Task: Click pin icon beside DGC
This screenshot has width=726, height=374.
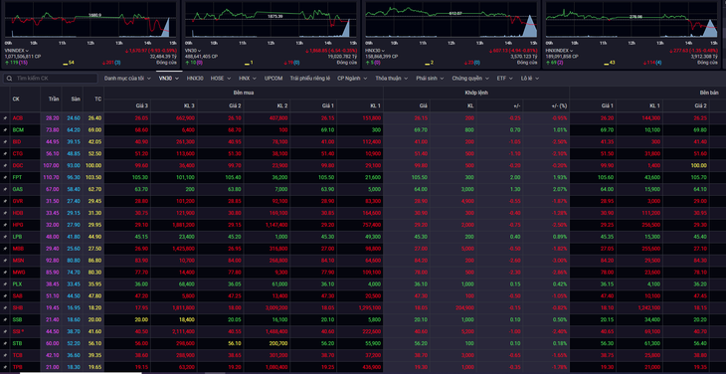Action: (x=5, y=166)
